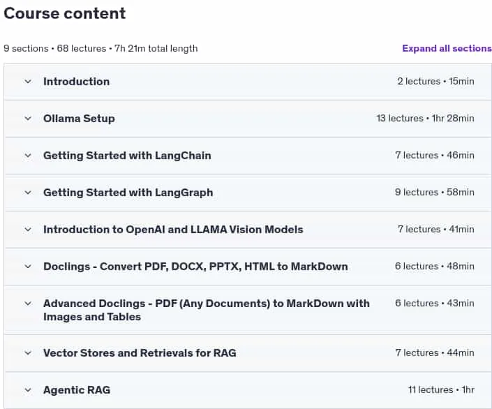Screen dimensions: 492x409
Task: Click '7 lectures • 41min' text
Action: (436, 230)
